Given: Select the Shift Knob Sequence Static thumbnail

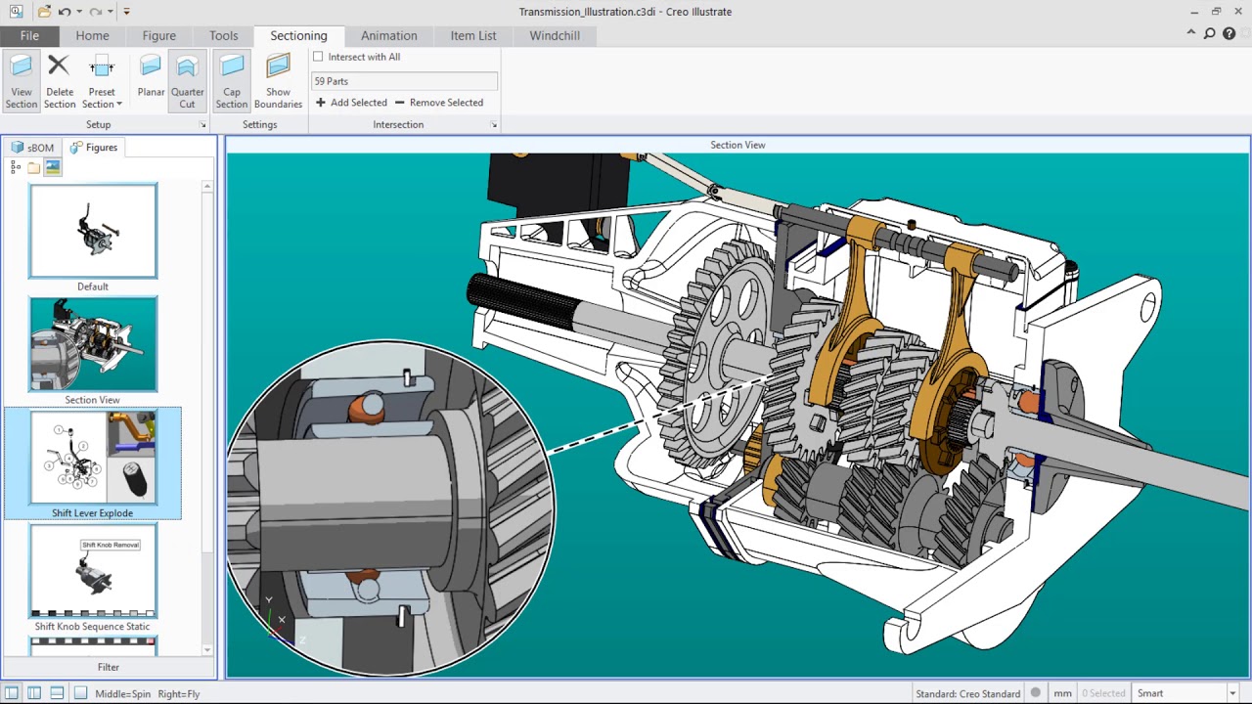Looking at the screenshot, I should pos(93,571).
